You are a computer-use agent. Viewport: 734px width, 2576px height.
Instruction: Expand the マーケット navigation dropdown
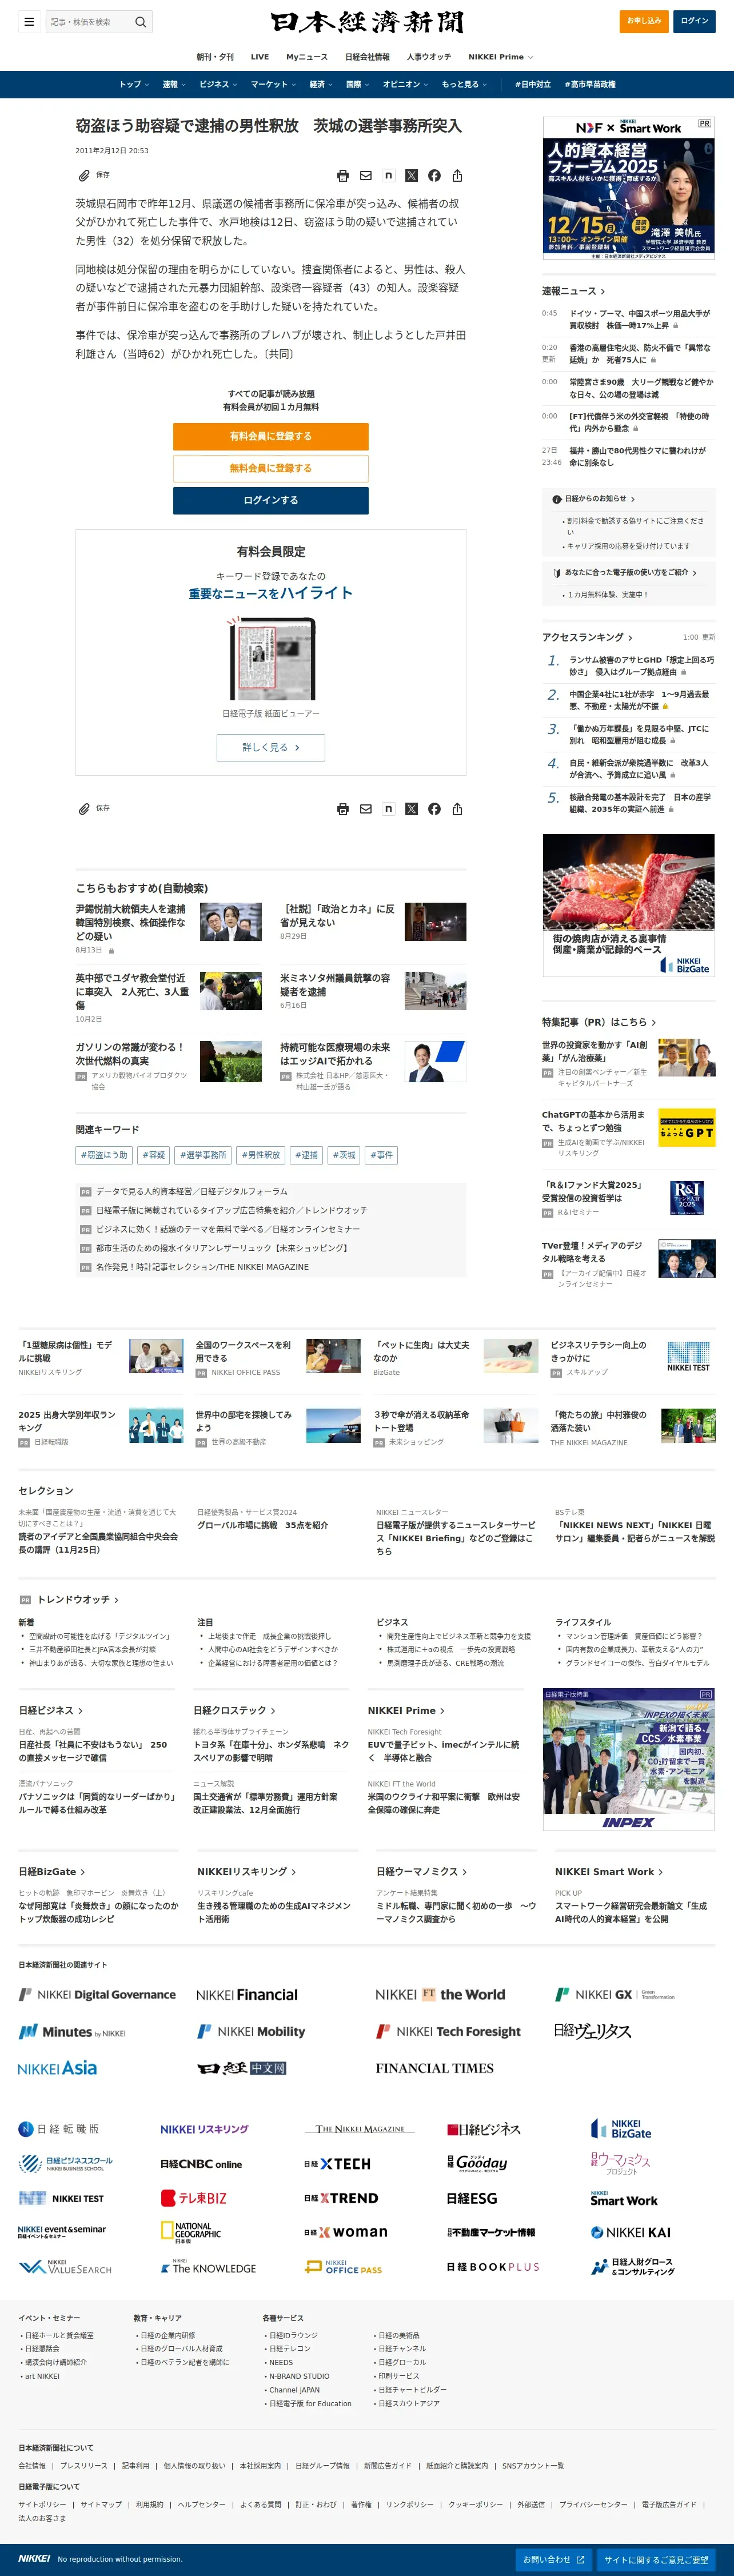point(273,84)
